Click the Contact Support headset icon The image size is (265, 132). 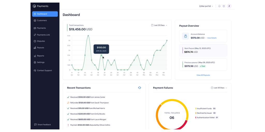(x=35, y=70)
